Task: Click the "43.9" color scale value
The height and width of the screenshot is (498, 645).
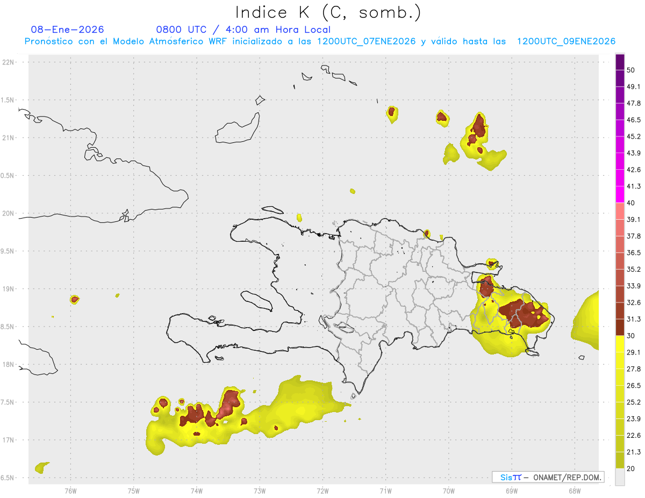Action: pos(634,153)
